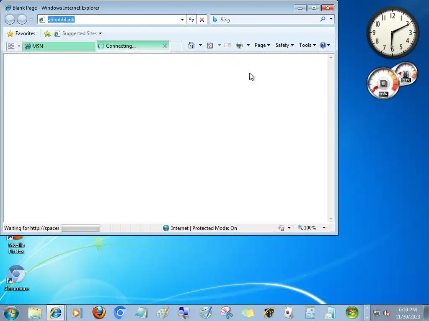Click the page loading progress bar

pos(80,228)
